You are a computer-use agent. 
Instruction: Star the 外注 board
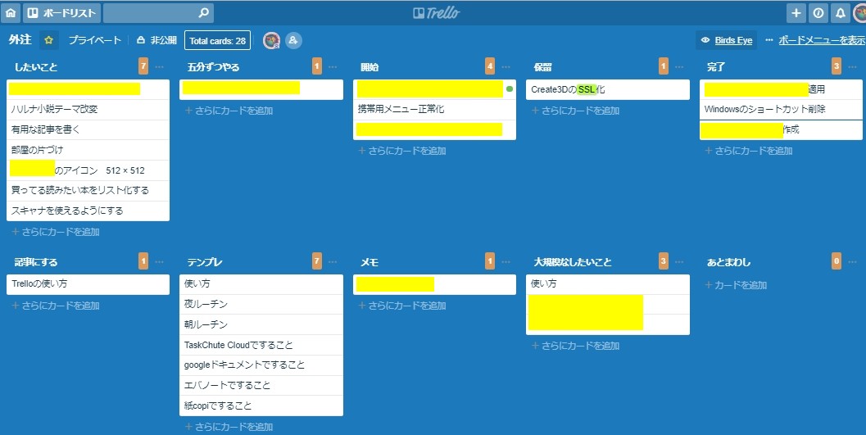[x=48, y=40]
